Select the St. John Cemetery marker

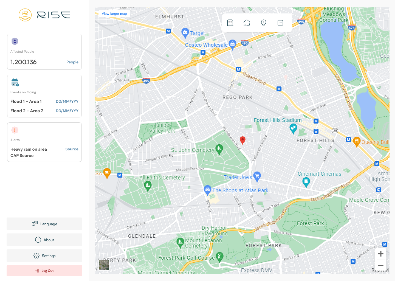(x=219, y=150)
